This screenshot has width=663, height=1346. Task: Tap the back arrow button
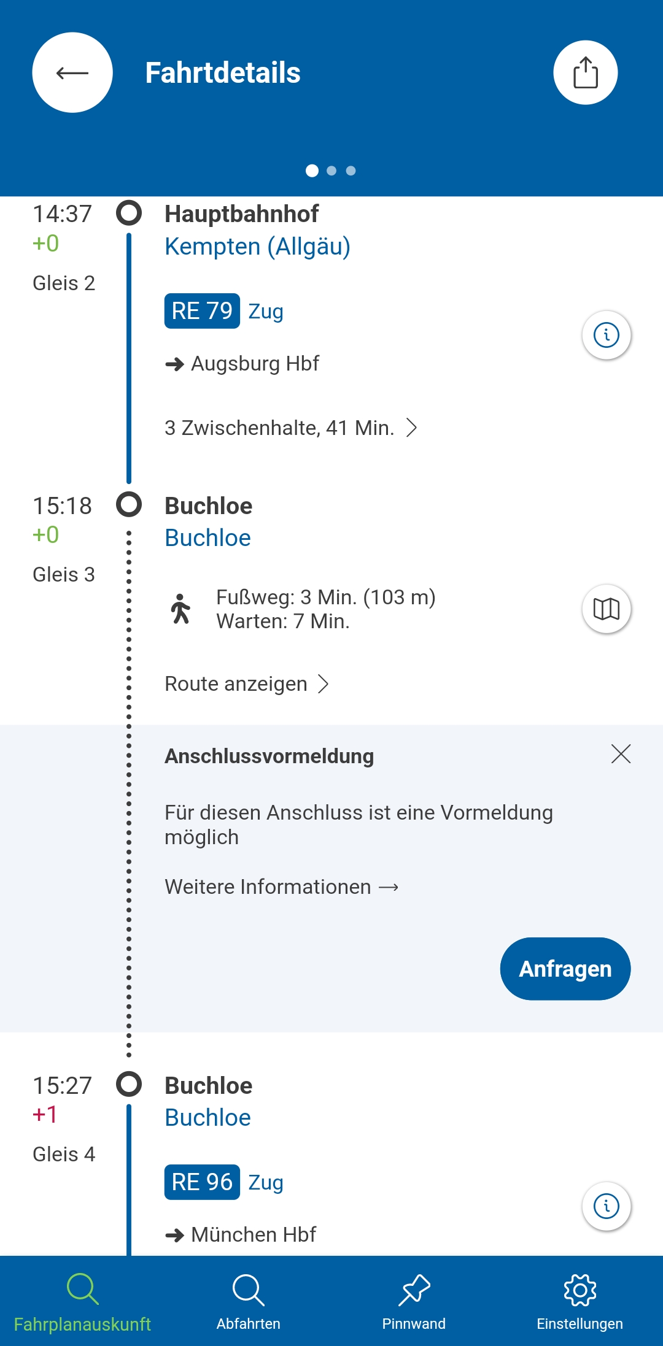pos(72,72)
